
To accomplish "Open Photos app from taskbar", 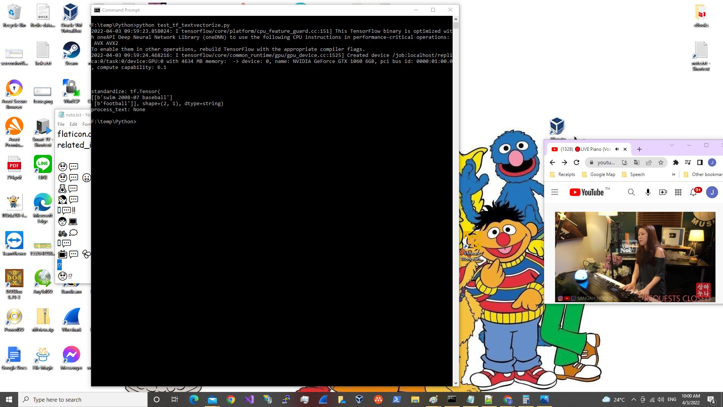I will (544, 399).
